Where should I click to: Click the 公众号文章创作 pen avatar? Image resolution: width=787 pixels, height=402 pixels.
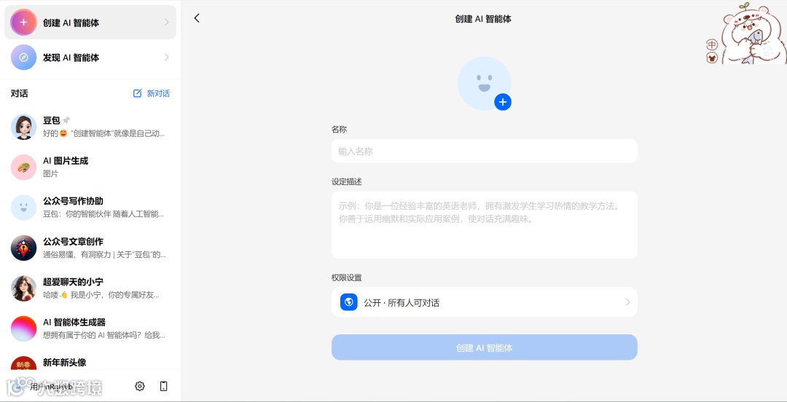[23, 248]
